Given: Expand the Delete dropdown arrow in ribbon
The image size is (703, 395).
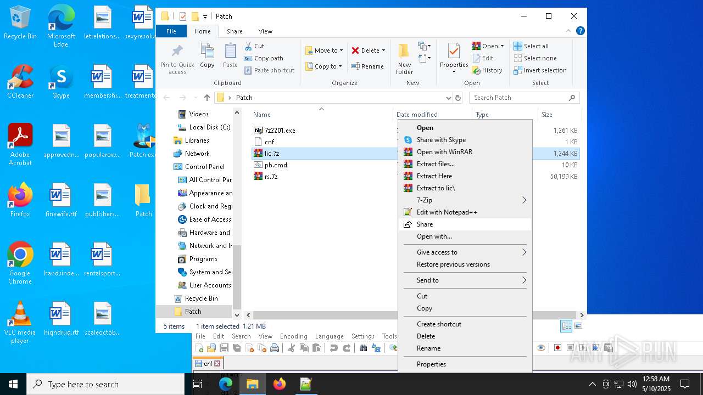Looking at the screenshot, I should 383,50.
